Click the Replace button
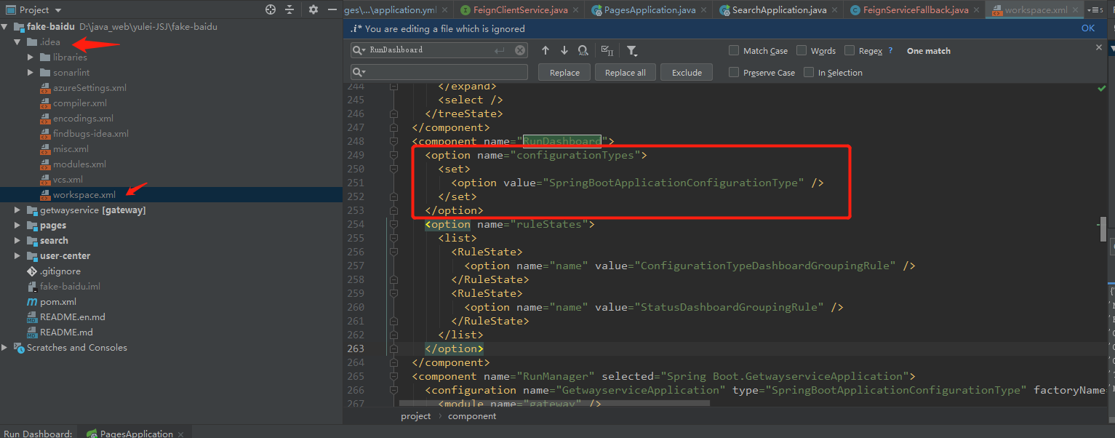The width and height of the screenshot is (1115, 438). (564, 73)
